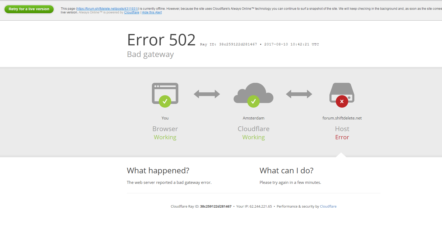Open the forum.shiftdelete.net post URL link

(x=107, y=9)
